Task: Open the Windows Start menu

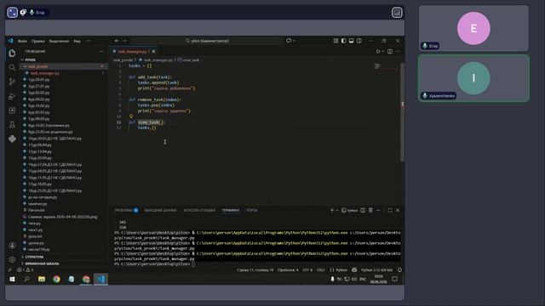Action: click(x=12, y=279)
